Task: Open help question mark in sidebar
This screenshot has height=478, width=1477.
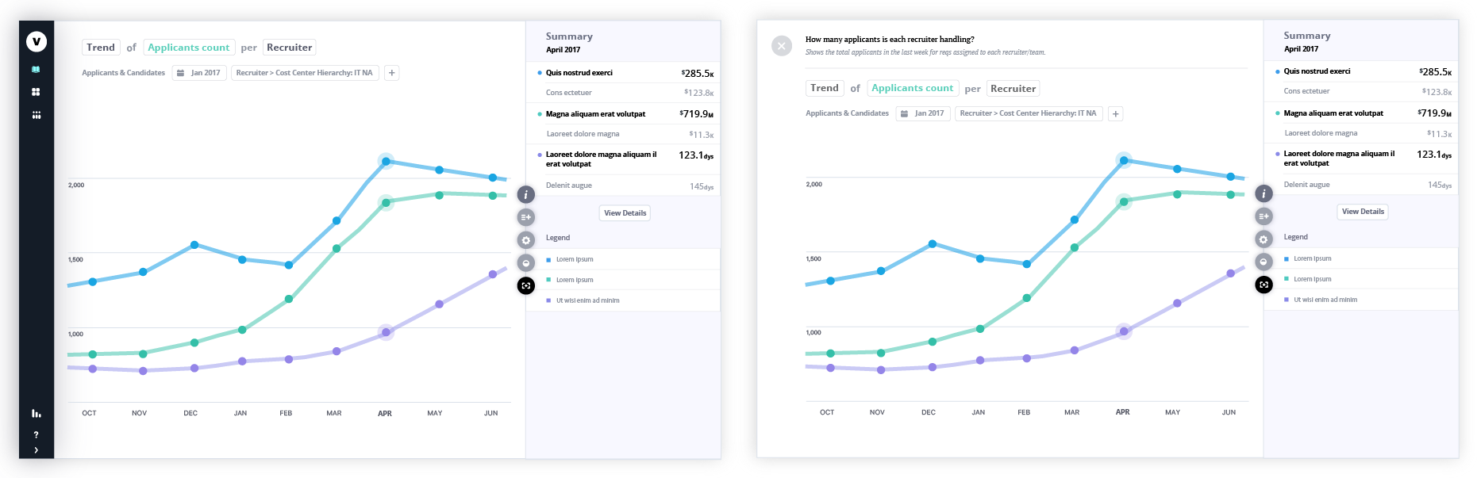Action: (36, 435)
